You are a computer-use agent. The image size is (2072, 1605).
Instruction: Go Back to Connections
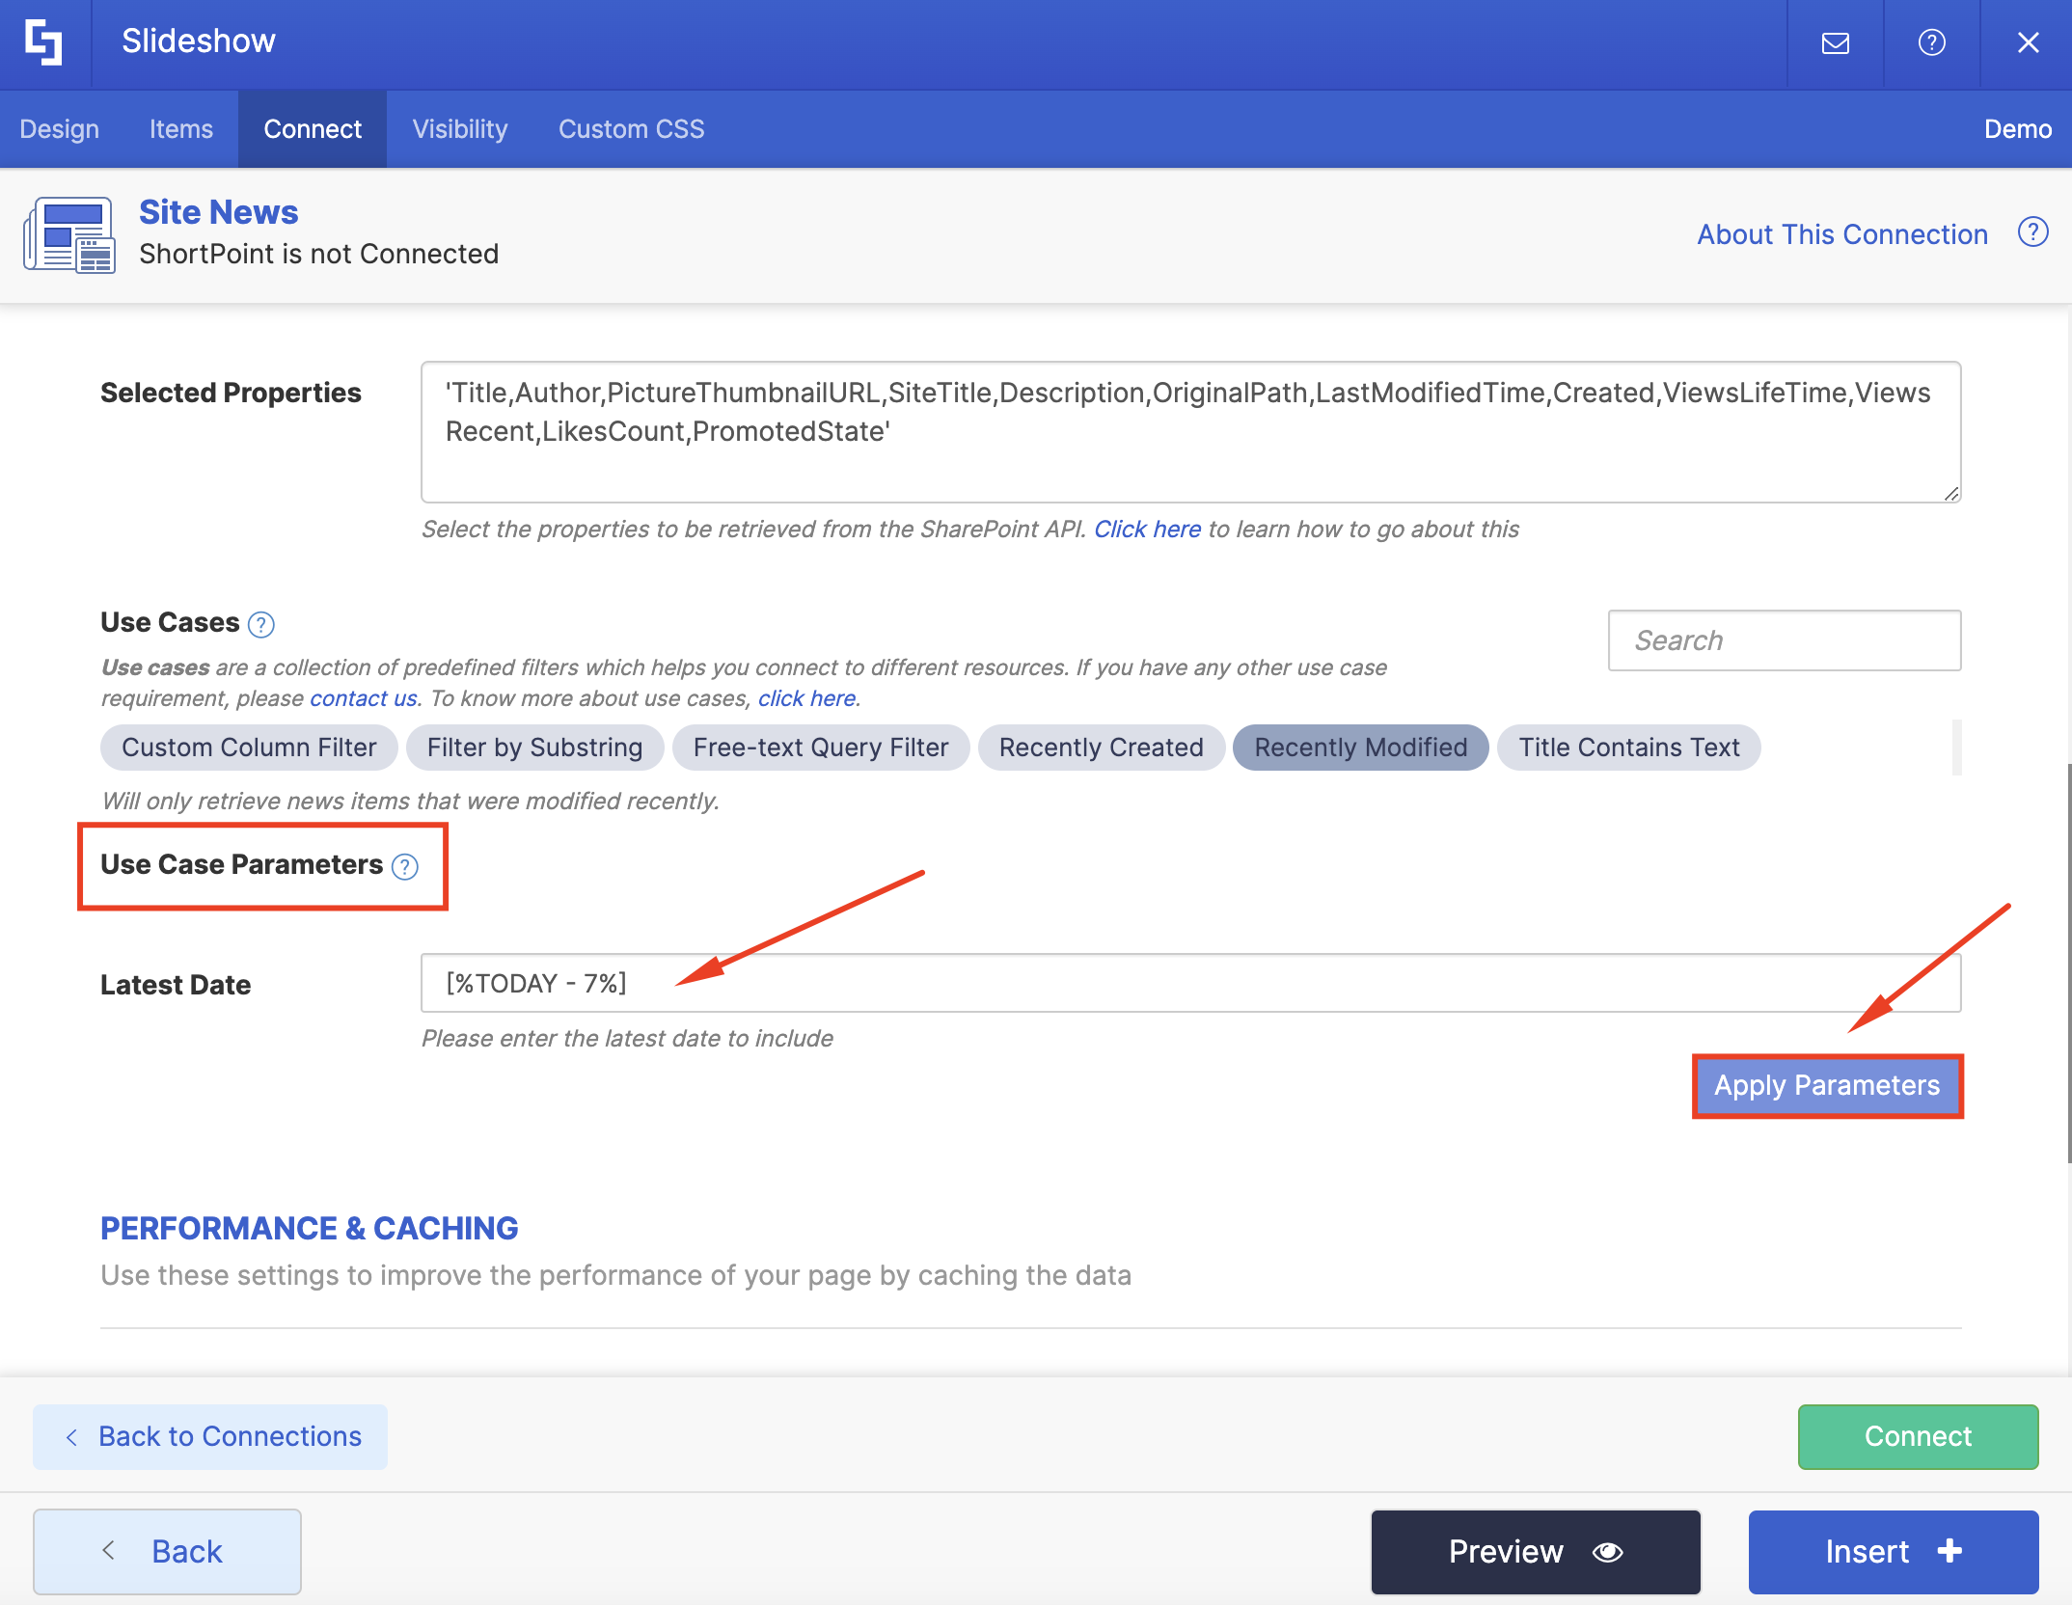[210, 1436]
